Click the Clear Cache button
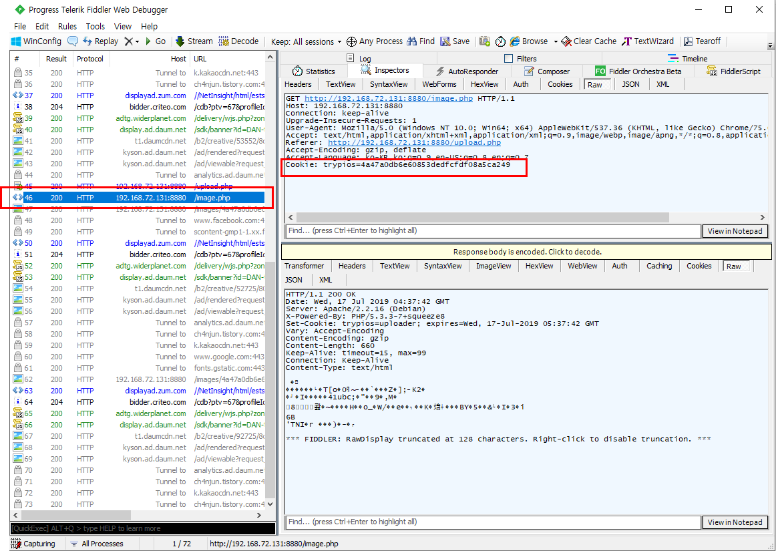The image size is (776, 551). tap(589, 41)
